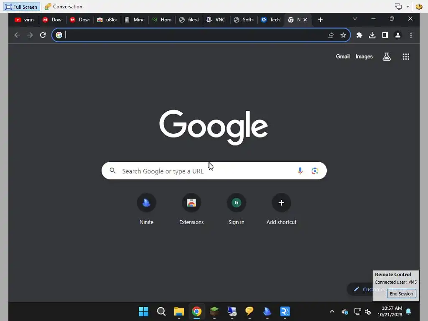Viewport: 428px width, 321px height.
Task: Switch to the VNC tab
Action: [216, 20]
